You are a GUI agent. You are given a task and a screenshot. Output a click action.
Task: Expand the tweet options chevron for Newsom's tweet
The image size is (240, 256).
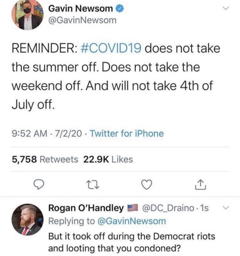pos(226,8)
